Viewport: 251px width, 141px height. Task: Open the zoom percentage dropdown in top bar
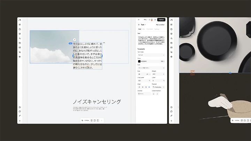(145, 19)
